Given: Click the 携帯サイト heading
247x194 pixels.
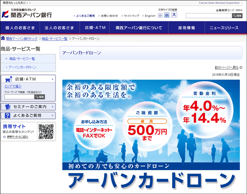Looking at the screenshot, I should 14,127.
